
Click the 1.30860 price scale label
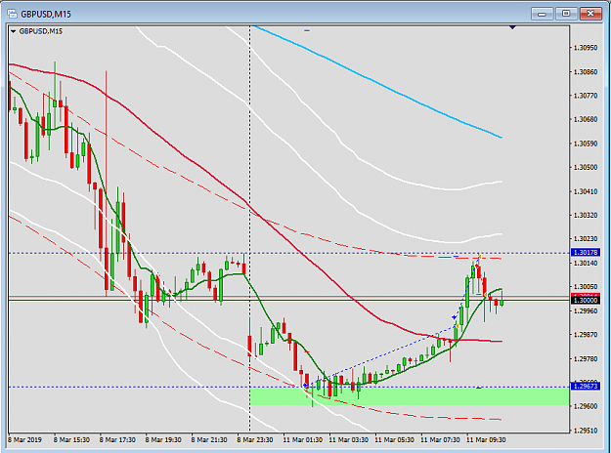click(586, 72)
